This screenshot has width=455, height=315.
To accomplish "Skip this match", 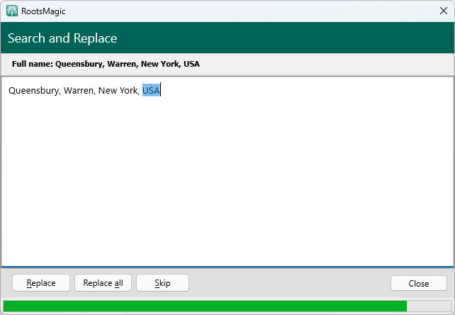I will tap(162, 283).
